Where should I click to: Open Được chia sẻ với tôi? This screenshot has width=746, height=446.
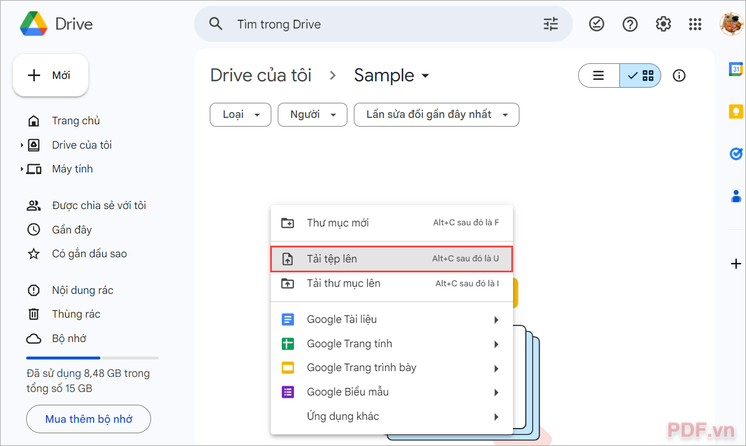pyautogui.click(x=99, y=206)
